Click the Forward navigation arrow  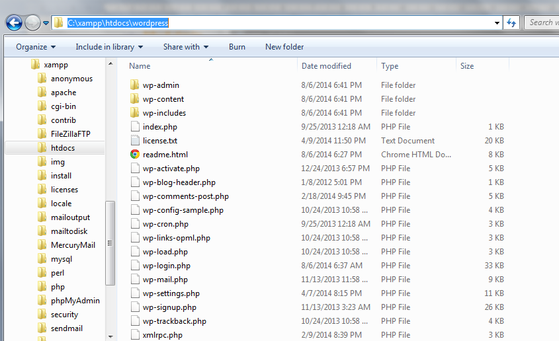pyautogui.click(x=32, y=22)
